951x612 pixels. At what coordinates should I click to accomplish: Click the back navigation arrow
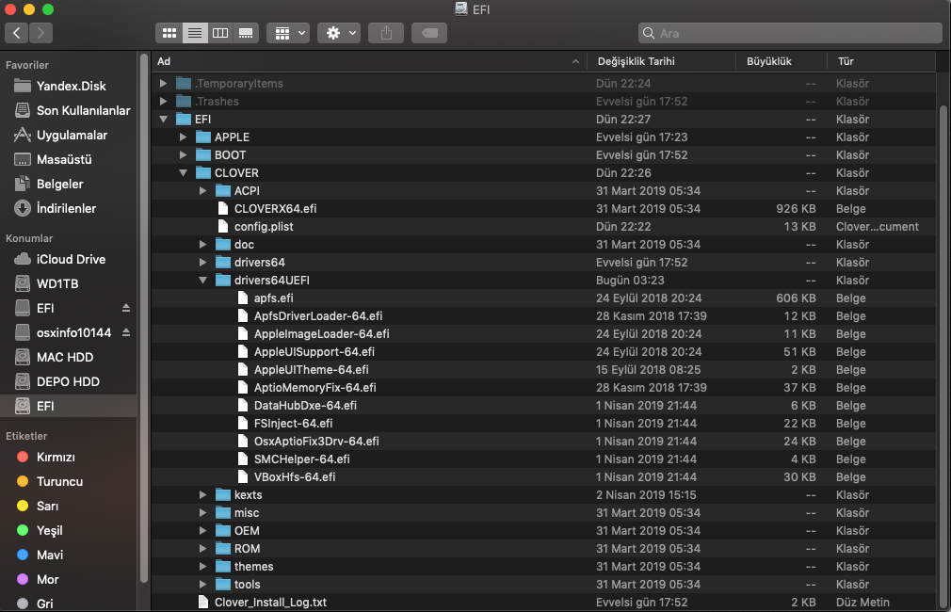[18, 33]
